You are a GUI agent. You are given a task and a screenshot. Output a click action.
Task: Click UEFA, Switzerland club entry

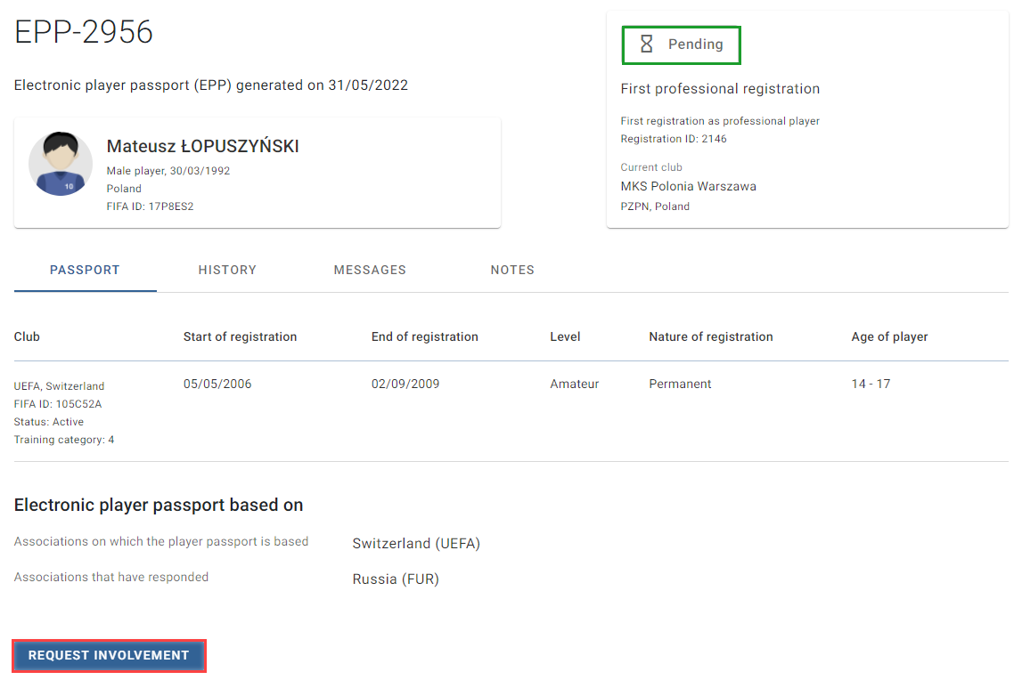coord(59,386)
